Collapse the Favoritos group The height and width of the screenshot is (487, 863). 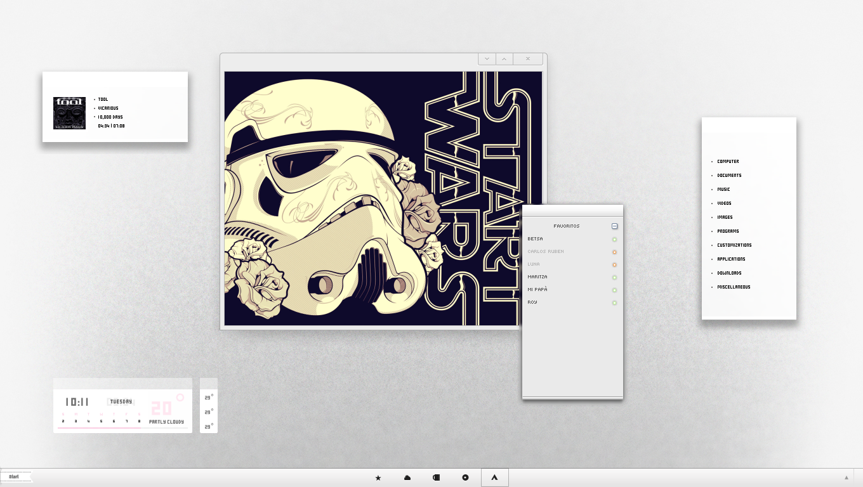coord(614,226)
